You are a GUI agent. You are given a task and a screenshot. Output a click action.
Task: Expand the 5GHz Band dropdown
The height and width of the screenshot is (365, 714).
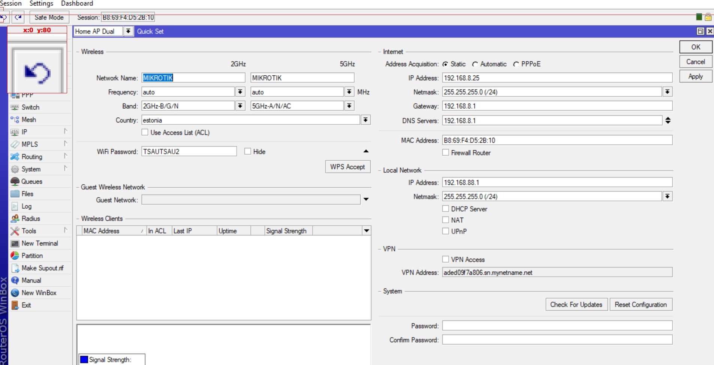pyautogui.click(x=349, y=106)
